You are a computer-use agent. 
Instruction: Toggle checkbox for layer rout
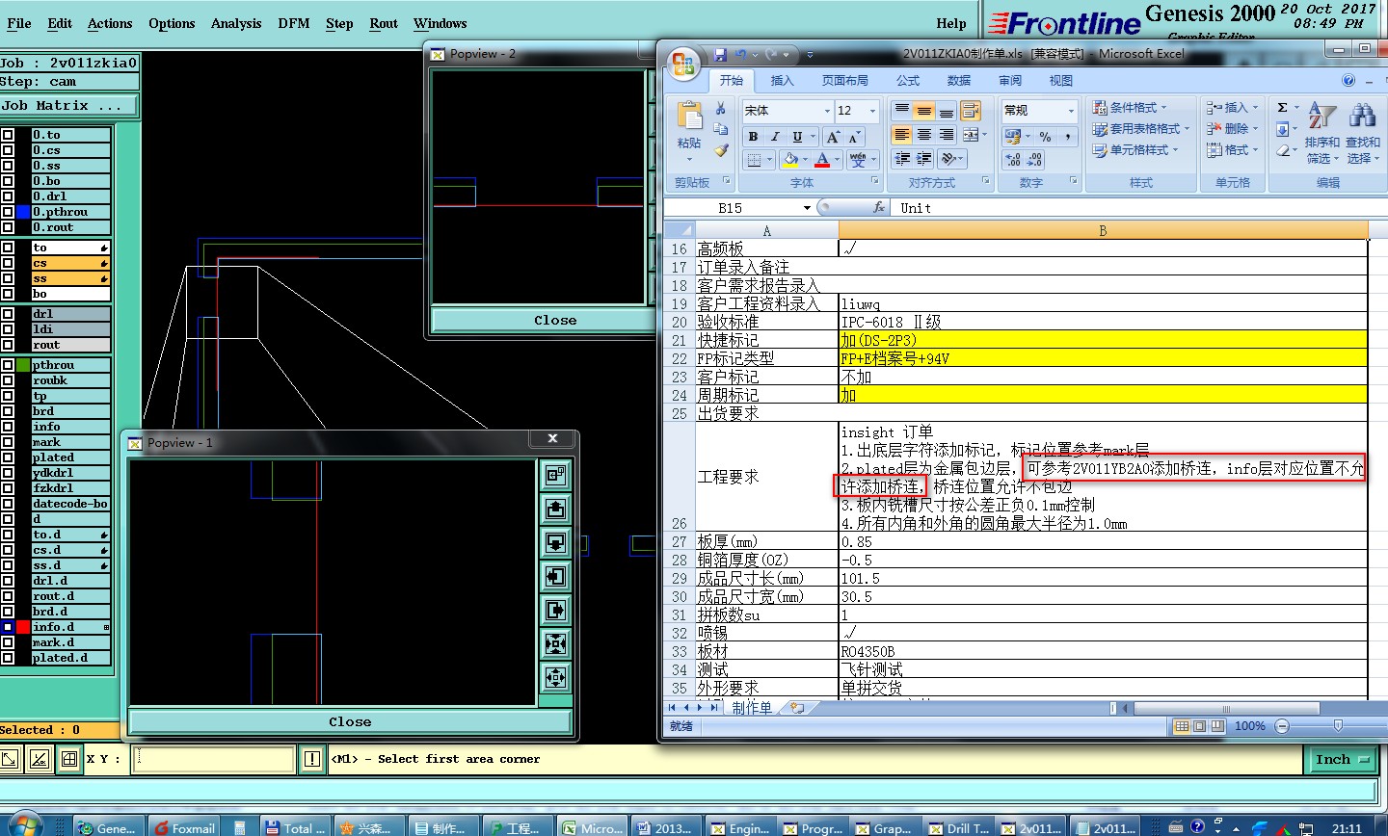click(x=8, y=345)
